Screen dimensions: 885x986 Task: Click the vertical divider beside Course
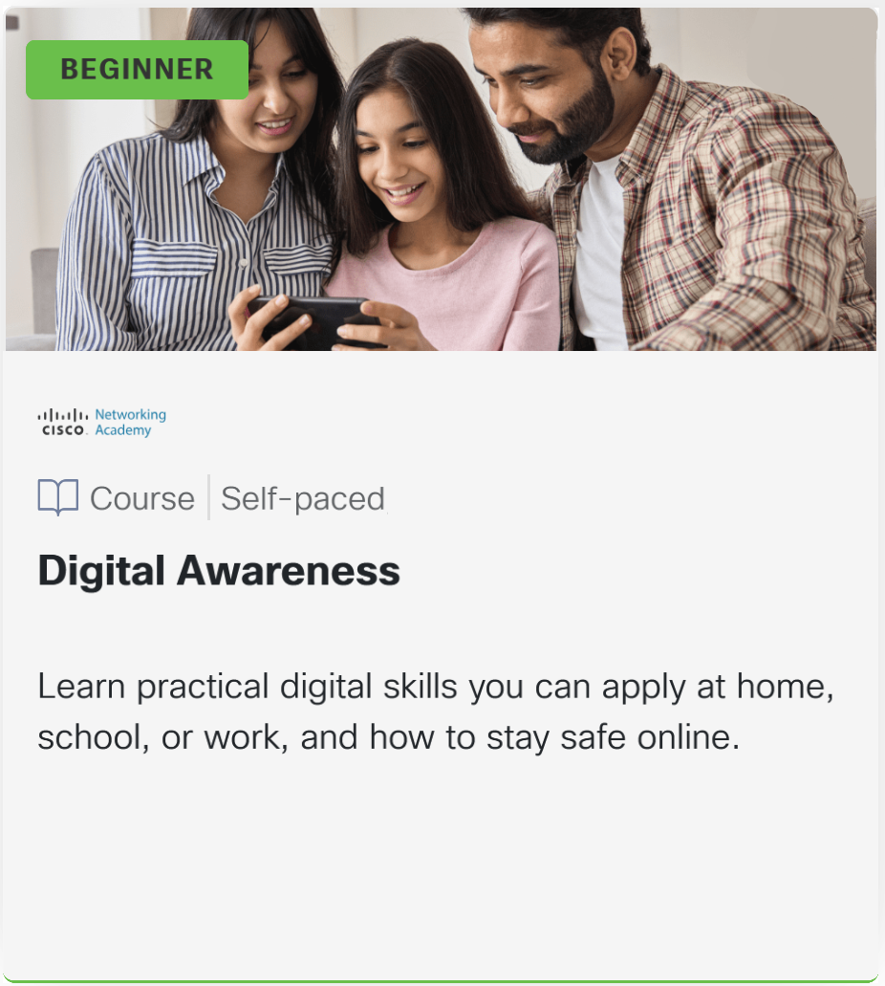coord(208,497)
